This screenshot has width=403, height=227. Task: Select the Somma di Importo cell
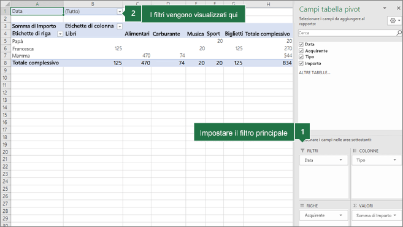coord(37,26)
